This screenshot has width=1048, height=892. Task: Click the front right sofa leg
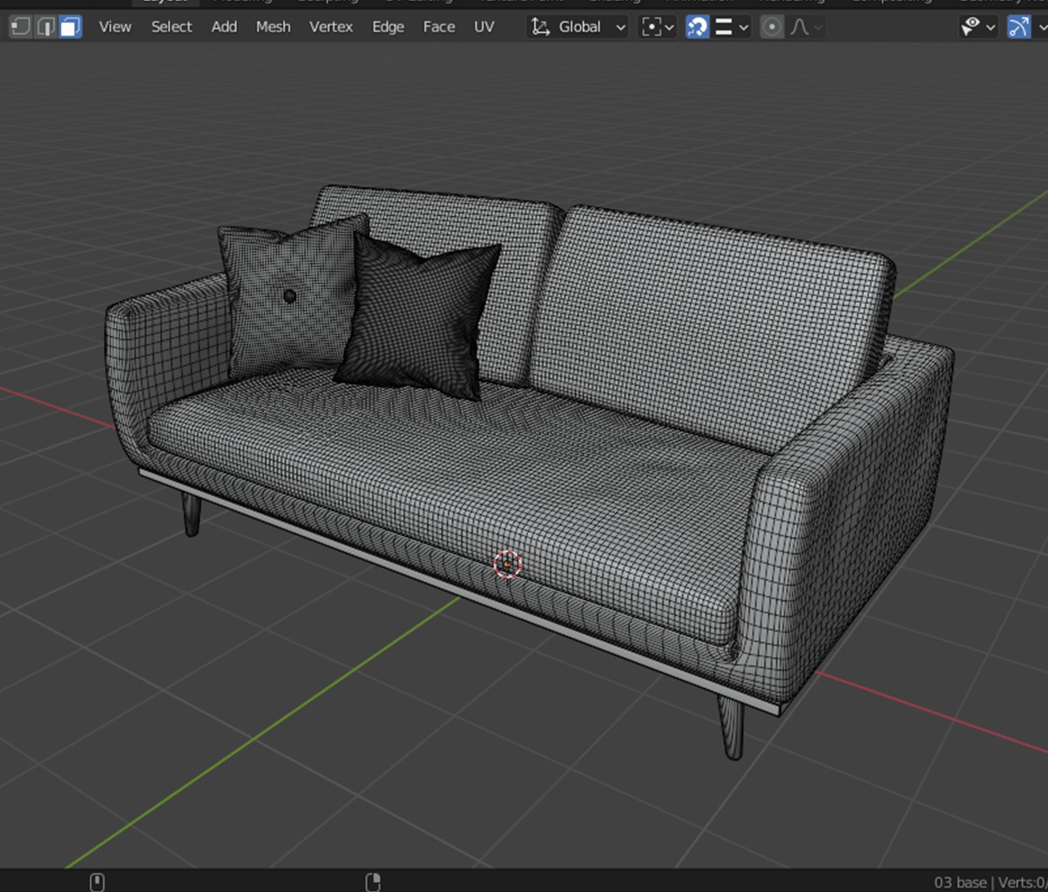pos(733,726)
